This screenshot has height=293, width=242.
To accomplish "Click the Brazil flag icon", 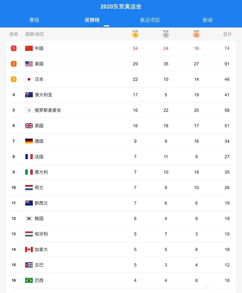I will coord(29,280).
